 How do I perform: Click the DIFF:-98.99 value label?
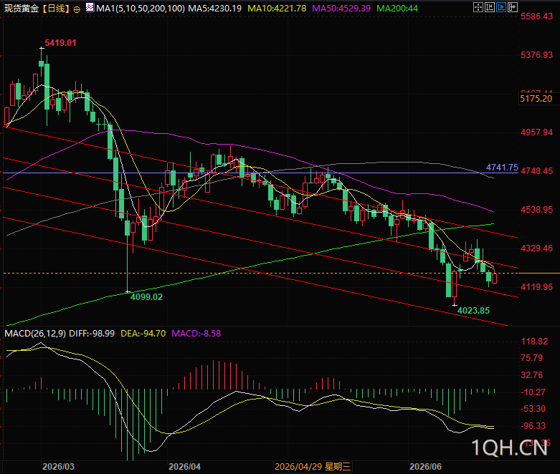[92, 334]
